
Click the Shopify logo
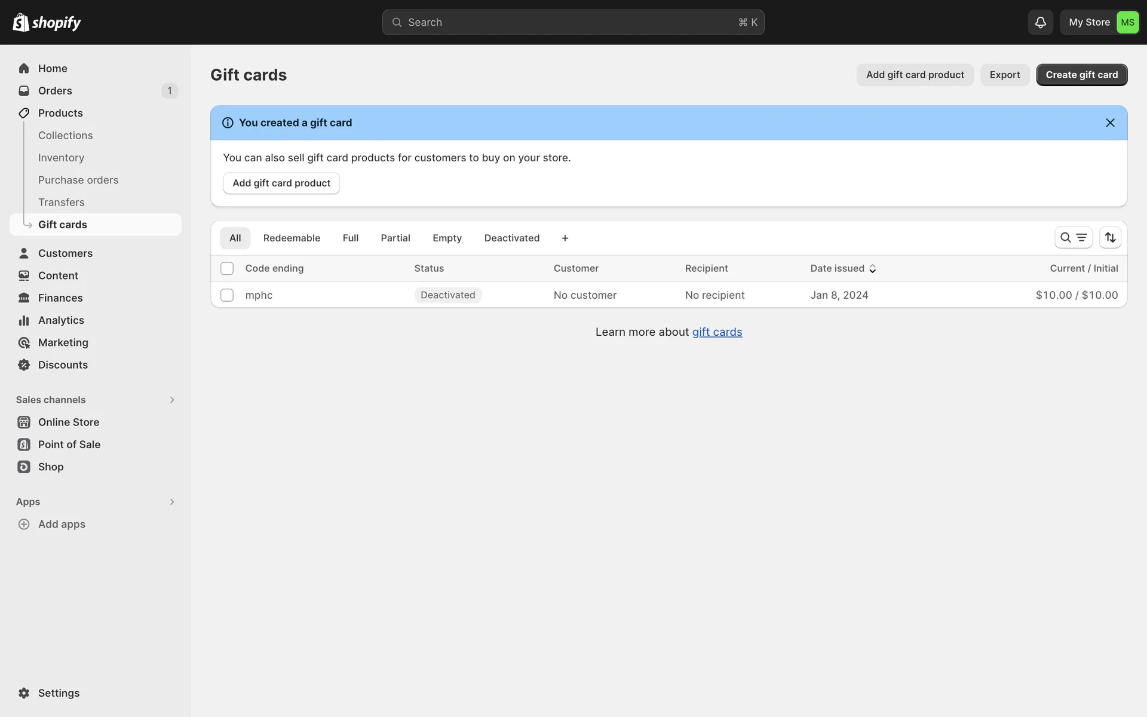coord(47,22)
